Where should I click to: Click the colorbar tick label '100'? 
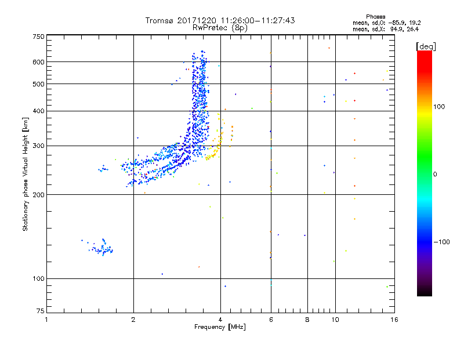tap(439, 107)
